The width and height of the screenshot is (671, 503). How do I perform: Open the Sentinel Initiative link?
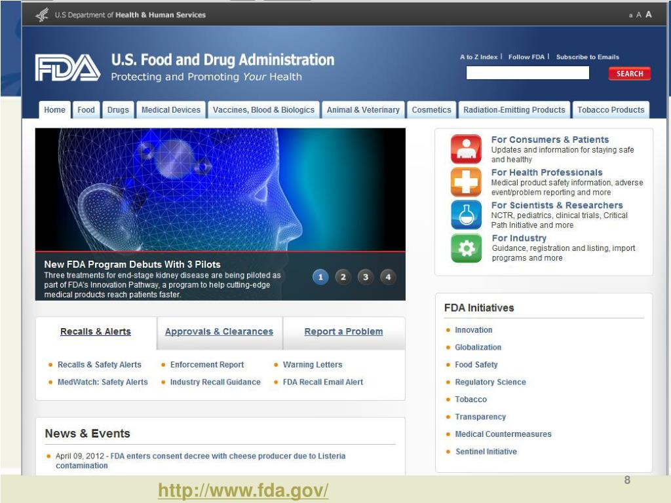[x=486, y=451]
